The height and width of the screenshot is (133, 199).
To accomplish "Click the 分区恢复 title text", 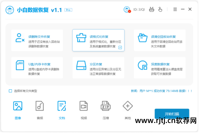I will pyautogui.click(x=96, y=64).
